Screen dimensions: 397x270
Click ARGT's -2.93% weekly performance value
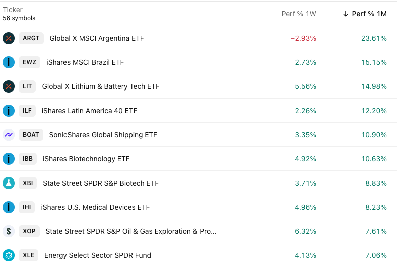click(303, 38)
